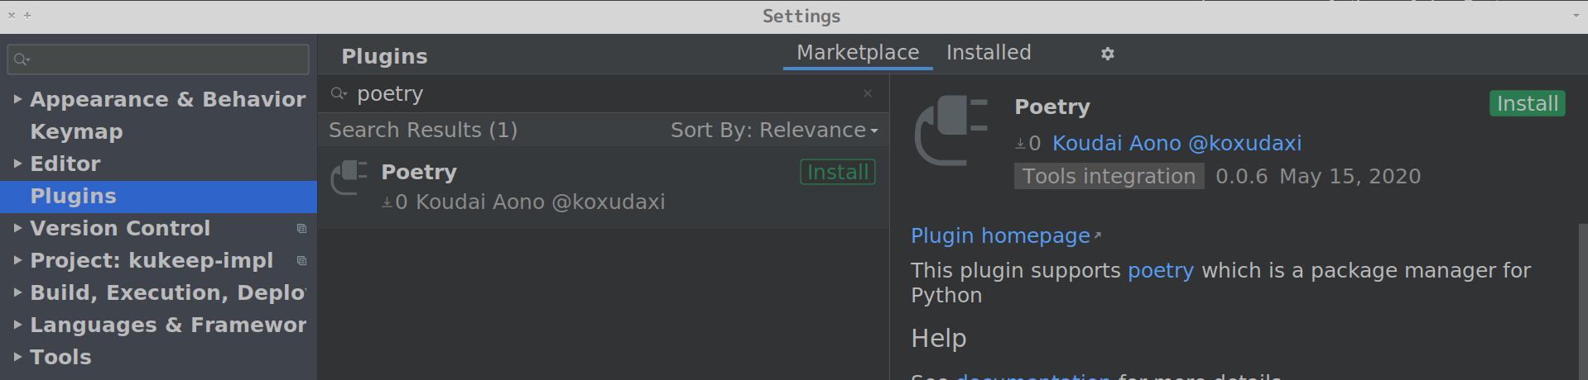The width and height of the screenshot is (1588, 380).
Task: Click the large Poetry plugin icon in details
Action: point(951,131)
